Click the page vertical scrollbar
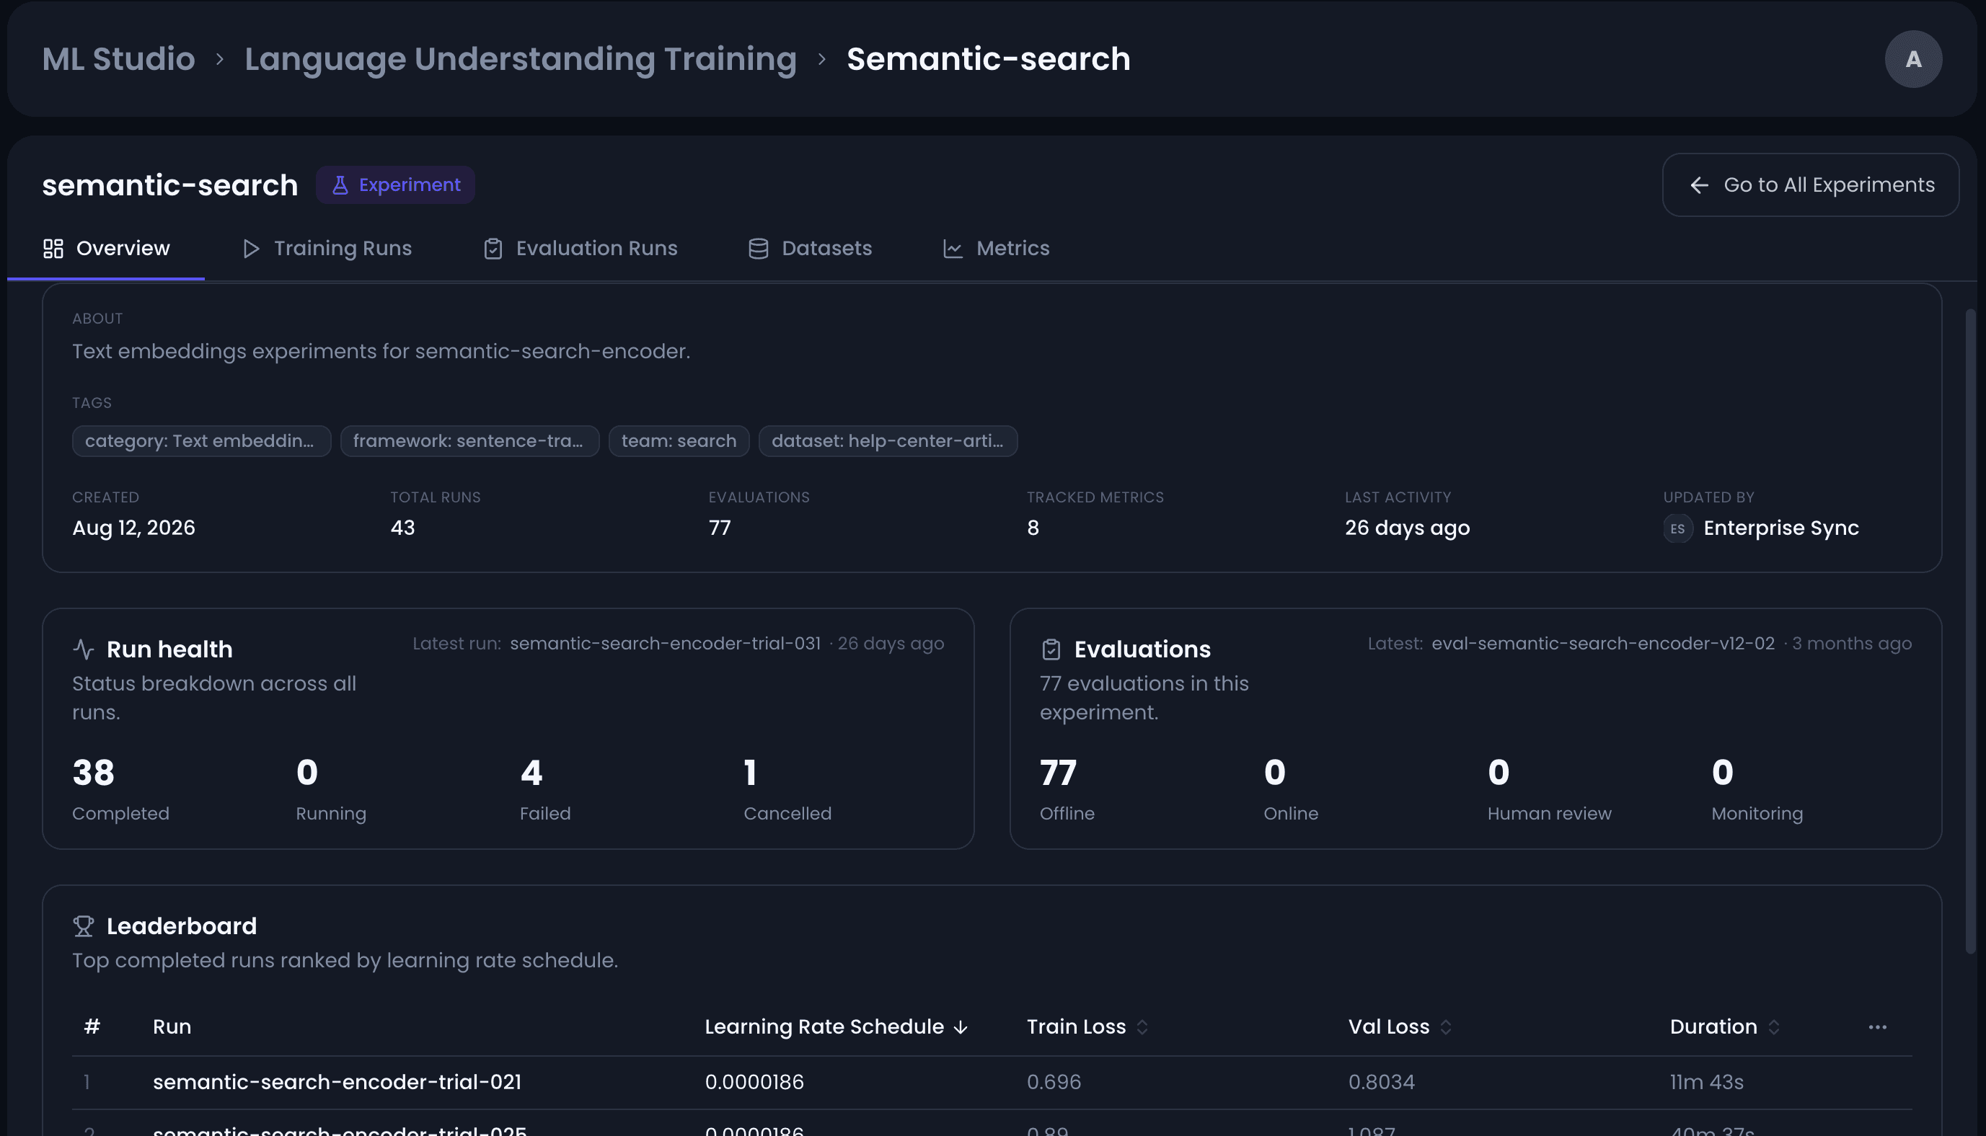The image size is (1986, 1136). 1969,631
